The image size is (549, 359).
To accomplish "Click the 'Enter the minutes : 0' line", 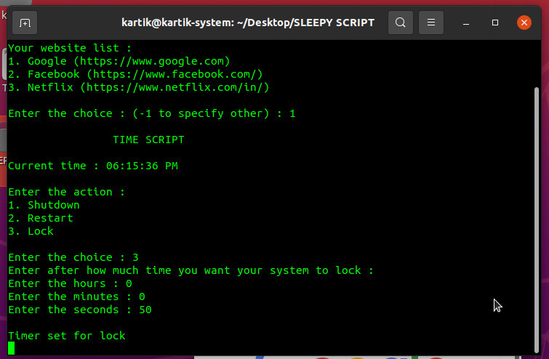I will coord(76,297).
